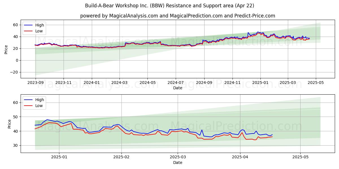Click the '2025-05' x-axis label on bottom chart
The height and width of the screenshot is (169, 339).
tap(301, 158)
